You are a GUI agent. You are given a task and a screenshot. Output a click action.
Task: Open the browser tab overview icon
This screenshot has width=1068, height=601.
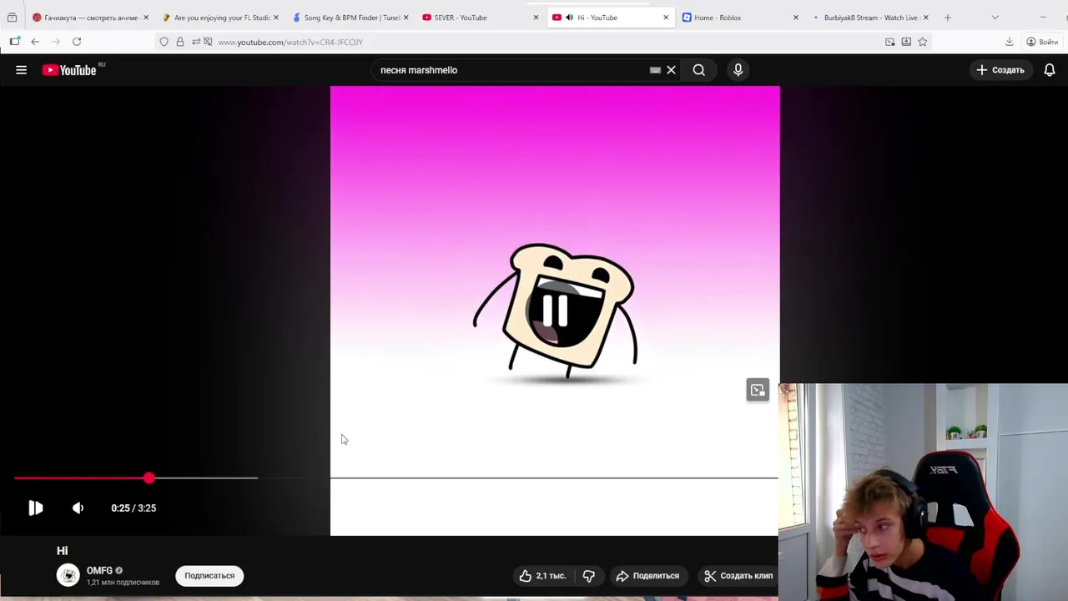12,18
